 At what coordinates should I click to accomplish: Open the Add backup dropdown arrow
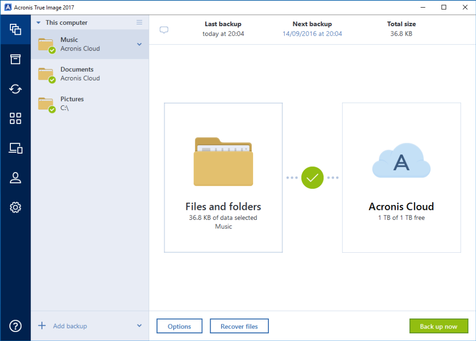139,326
